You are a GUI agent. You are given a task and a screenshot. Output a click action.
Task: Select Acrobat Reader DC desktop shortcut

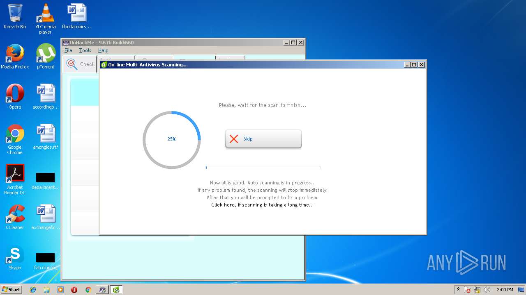15,179
